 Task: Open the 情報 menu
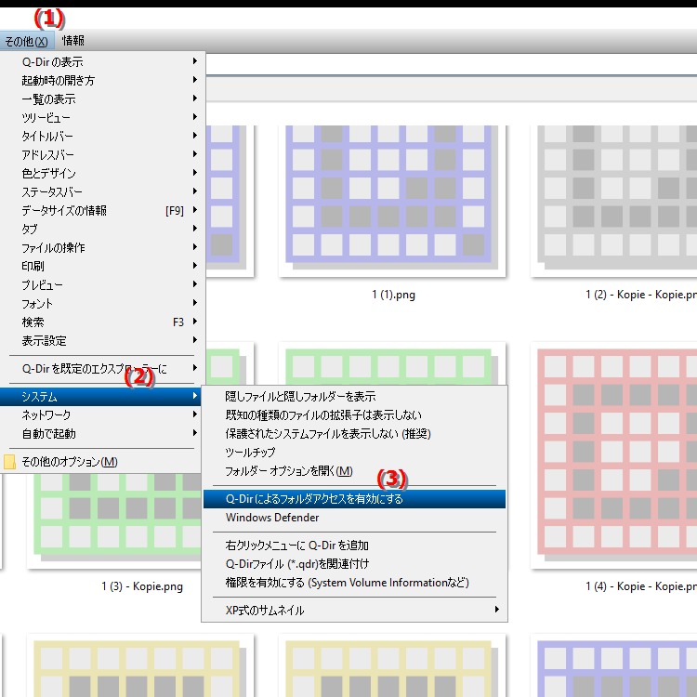click(73, 41)
